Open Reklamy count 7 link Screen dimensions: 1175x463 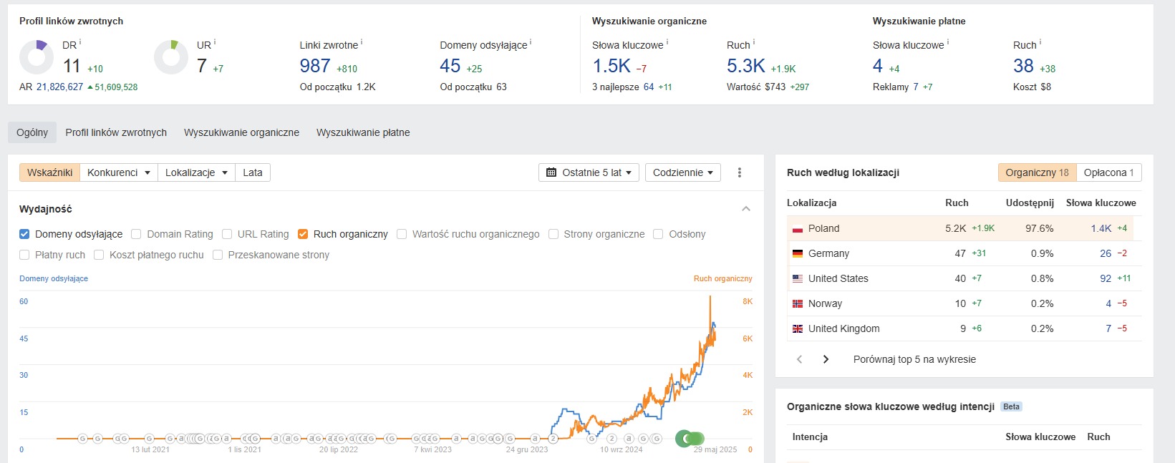click(916, 87)
